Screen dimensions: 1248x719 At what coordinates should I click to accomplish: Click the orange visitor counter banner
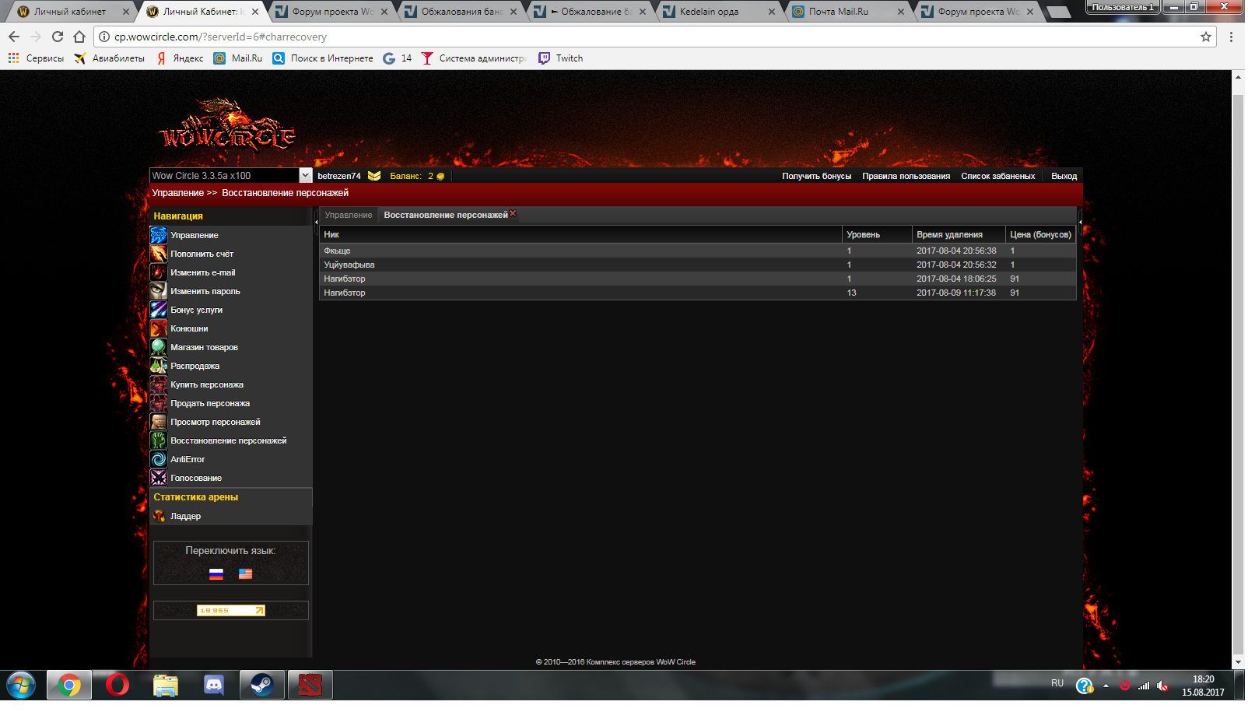pos(231,610)
